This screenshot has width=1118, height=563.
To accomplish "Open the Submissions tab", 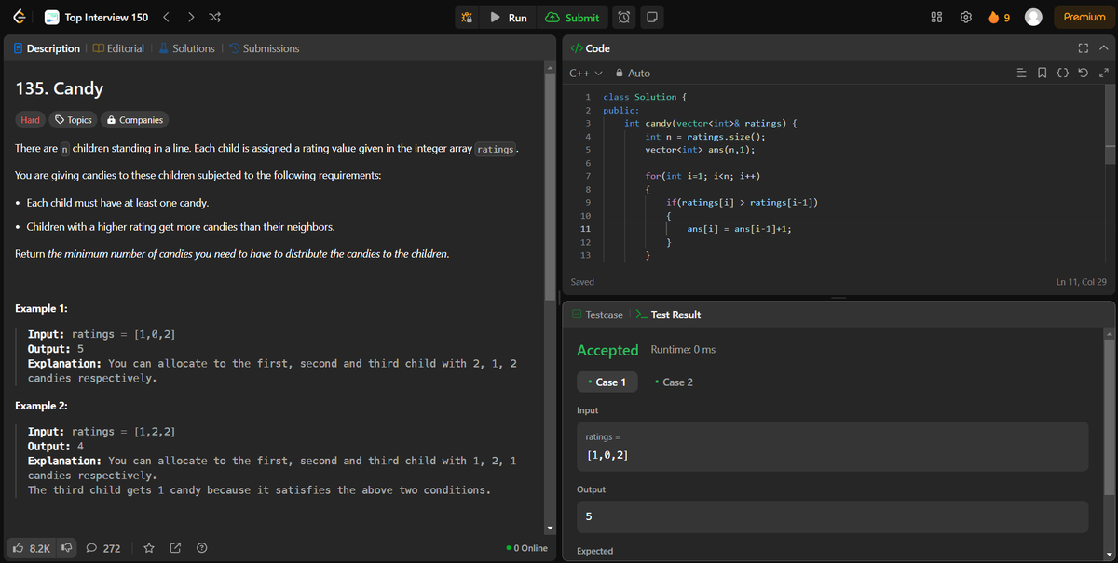I will (x=266, y=47).
